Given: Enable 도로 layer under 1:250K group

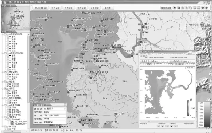Looking at the screenshot, I should click(8, 58).
